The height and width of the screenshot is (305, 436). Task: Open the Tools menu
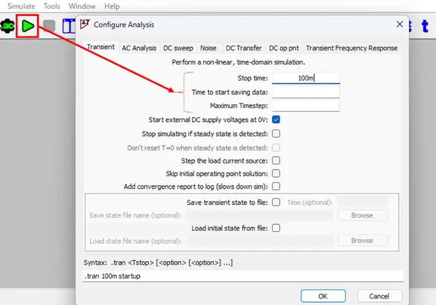52,6
